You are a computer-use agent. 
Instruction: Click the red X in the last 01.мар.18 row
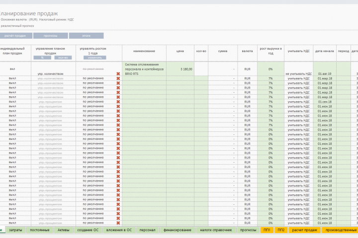tap(118, 97)
